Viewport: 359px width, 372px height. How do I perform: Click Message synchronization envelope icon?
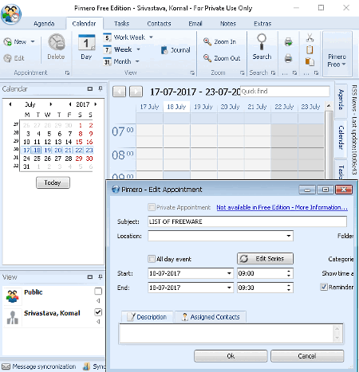pyautogui.click(x=6, y=366)
